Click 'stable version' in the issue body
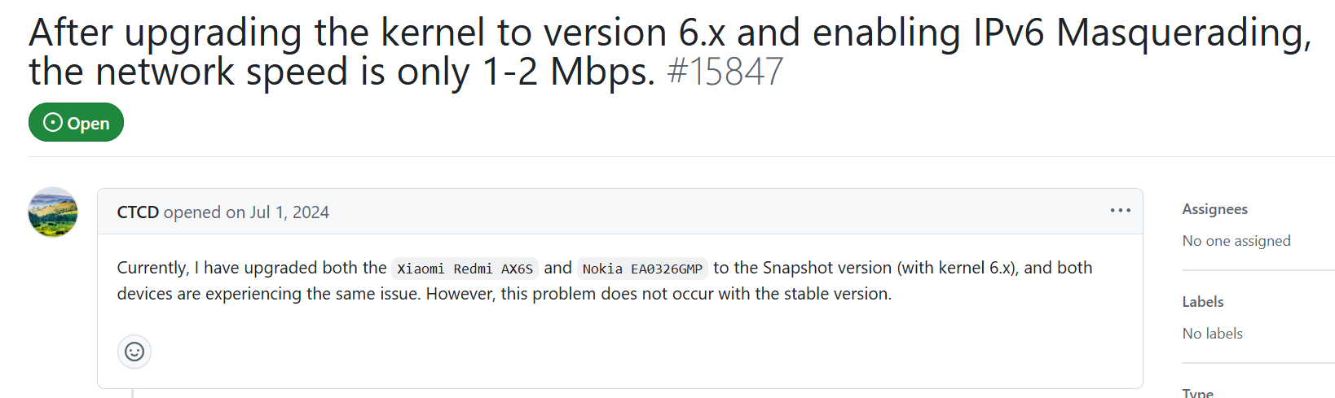1335x398 pixels. [836, 294]
